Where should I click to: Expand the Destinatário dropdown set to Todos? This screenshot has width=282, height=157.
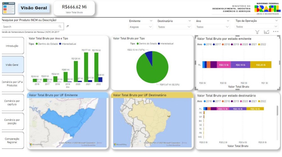coord(174,27)
